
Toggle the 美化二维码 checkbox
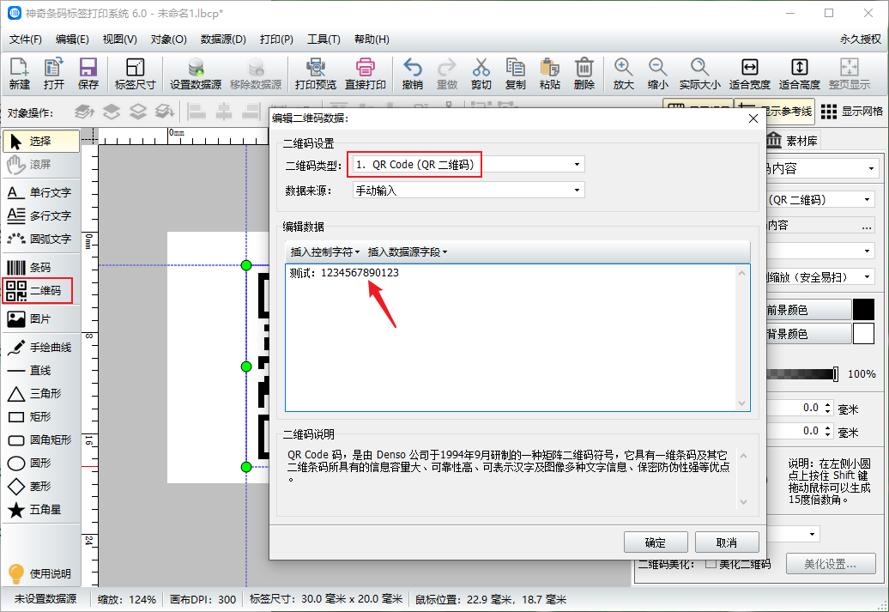point(711,564)
